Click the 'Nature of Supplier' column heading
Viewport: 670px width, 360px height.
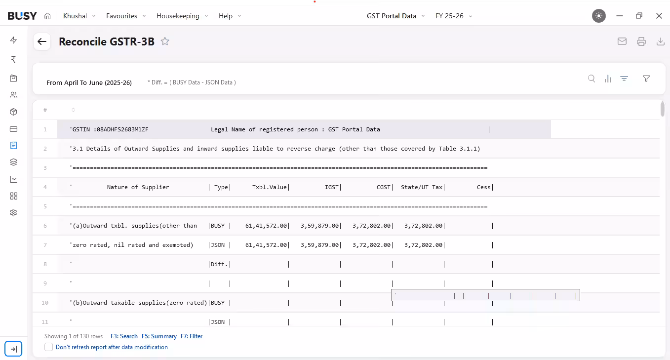138,187
